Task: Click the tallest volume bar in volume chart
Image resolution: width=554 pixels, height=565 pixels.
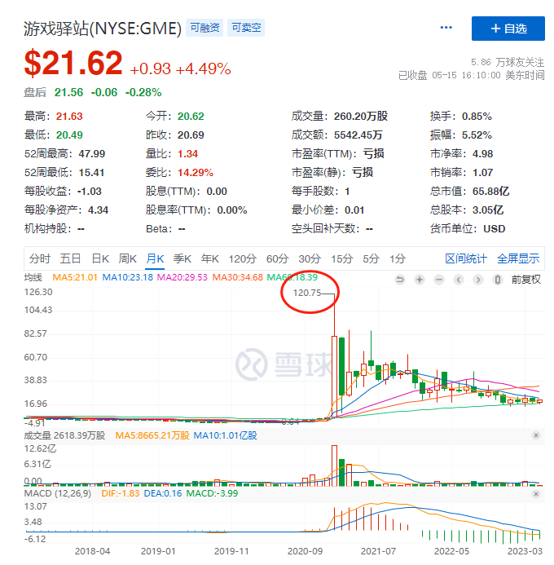Action: (334, 466)
